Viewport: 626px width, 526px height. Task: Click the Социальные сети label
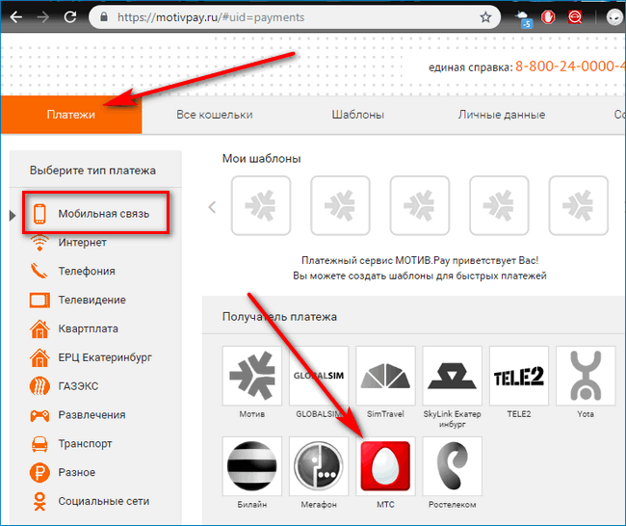104,501
